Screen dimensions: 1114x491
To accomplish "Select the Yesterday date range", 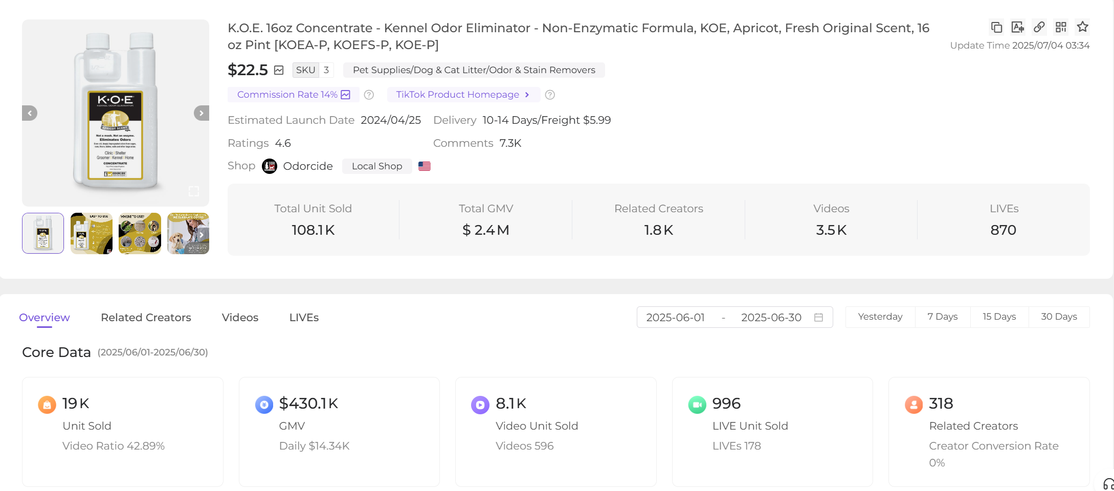I will coord(880,317).
